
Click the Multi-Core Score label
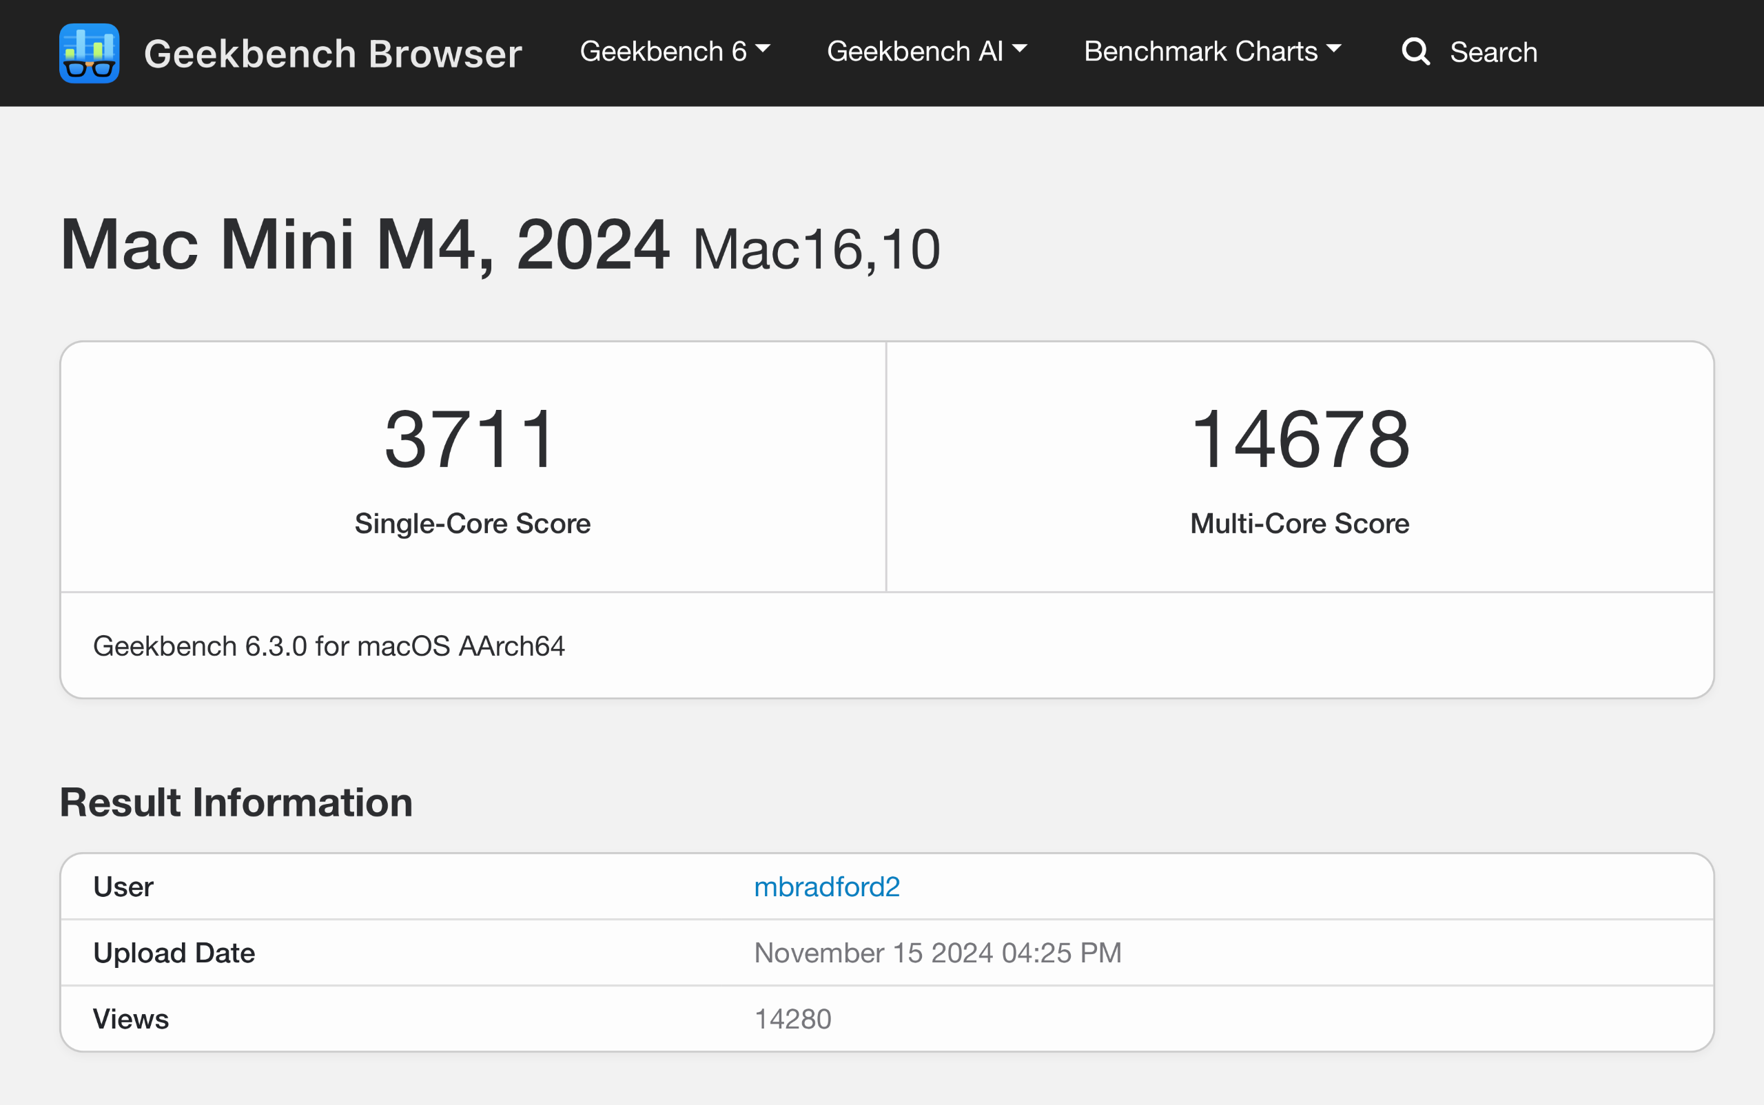[x=1300, y=524]
